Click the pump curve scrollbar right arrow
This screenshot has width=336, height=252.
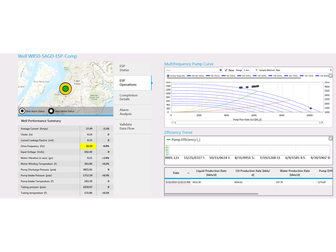click(x=322, y=122)
